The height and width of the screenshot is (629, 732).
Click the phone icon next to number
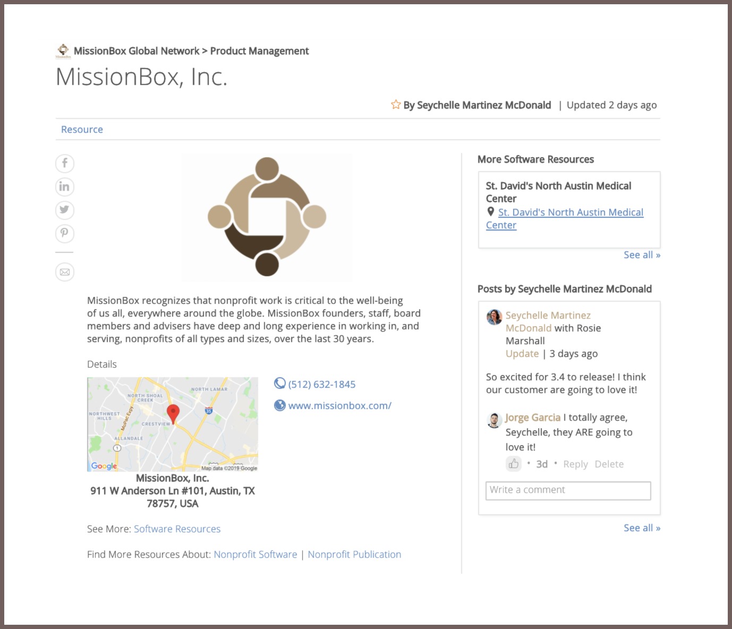(x=280, y=384)
